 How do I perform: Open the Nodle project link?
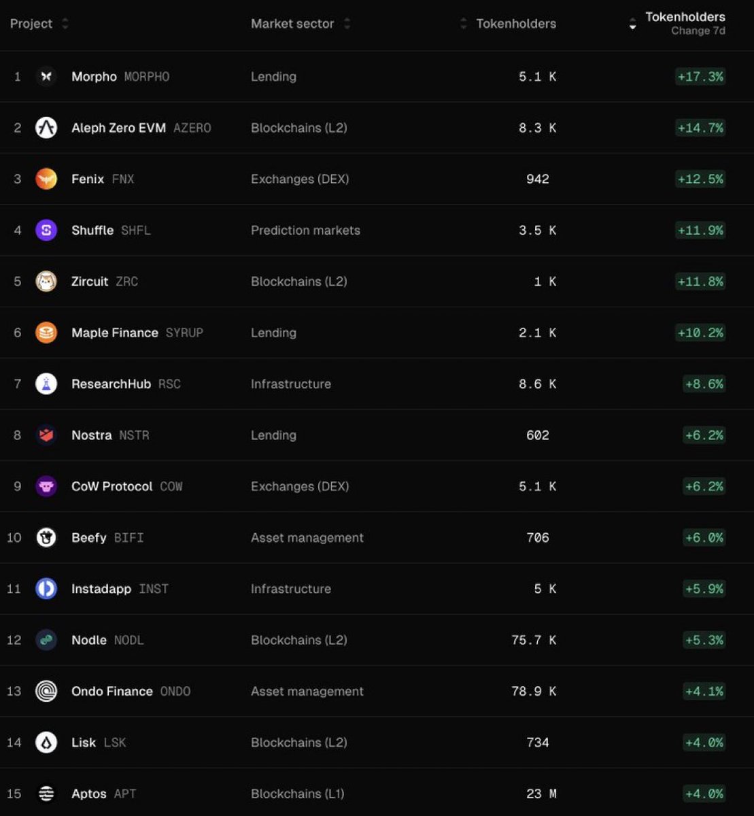(89, 640)
